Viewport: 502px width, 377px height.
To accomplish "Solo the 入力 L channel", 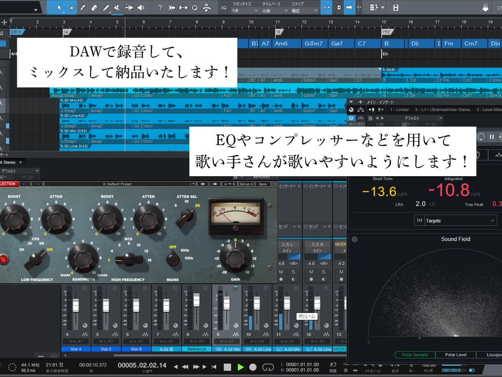I will point(293,272).
